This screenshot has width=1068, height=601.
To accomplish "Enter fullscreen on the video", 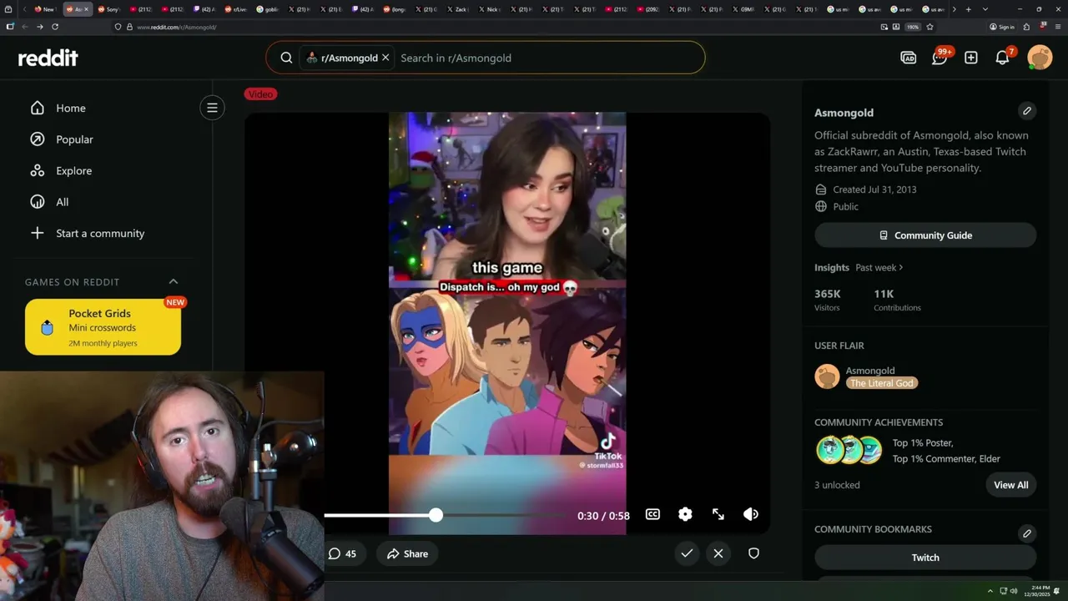I will 718,515.
